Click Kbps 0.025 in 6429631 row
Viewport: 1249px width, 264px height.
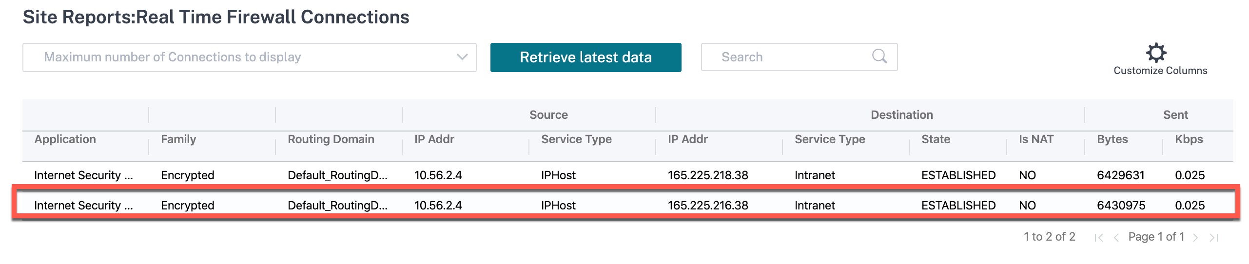point(1190,175)
